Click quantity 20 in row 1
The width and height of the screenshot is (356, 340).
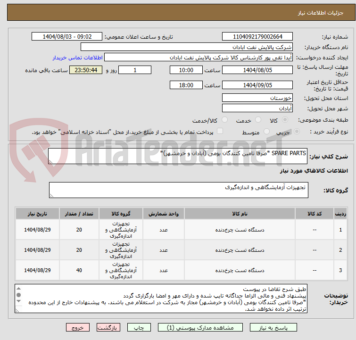(x=79, y=230)
